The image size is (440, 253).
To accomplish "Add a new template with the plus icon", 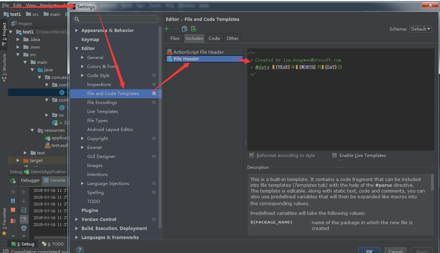I will [x=166, y=29].
